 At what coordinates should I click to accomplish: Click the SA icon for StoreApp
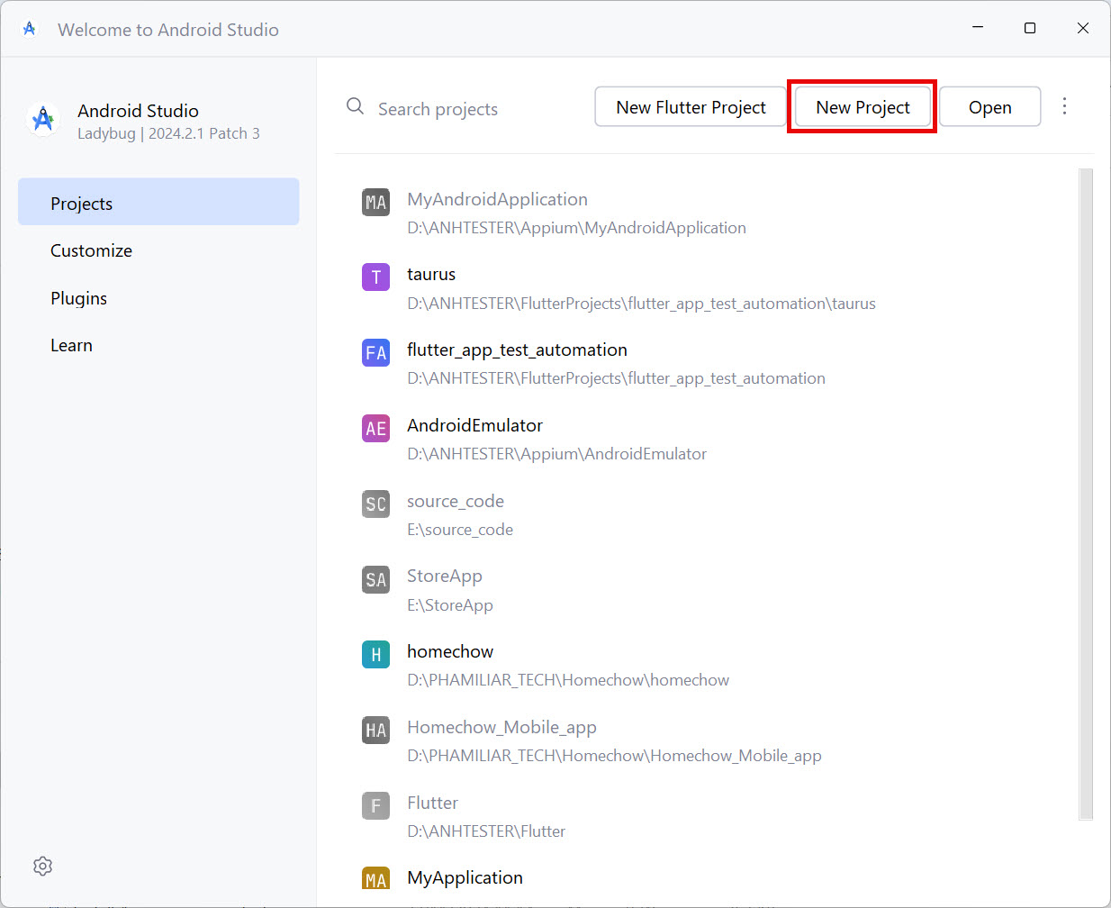[x=375, y=578]
